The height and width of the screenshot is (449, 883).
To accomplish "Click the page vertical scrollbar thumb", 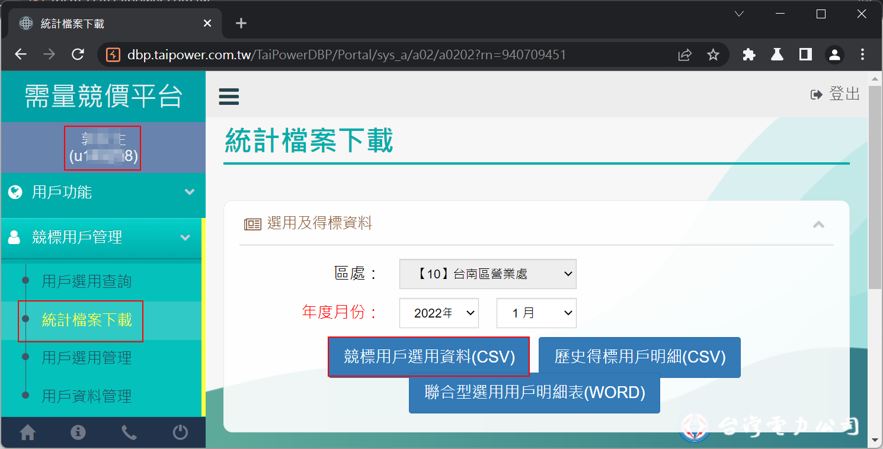I will tap(875, 187).
